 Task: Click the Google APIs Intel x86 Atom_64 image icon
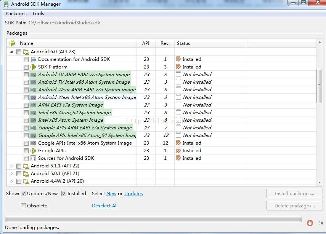click(x=33, y=136)
